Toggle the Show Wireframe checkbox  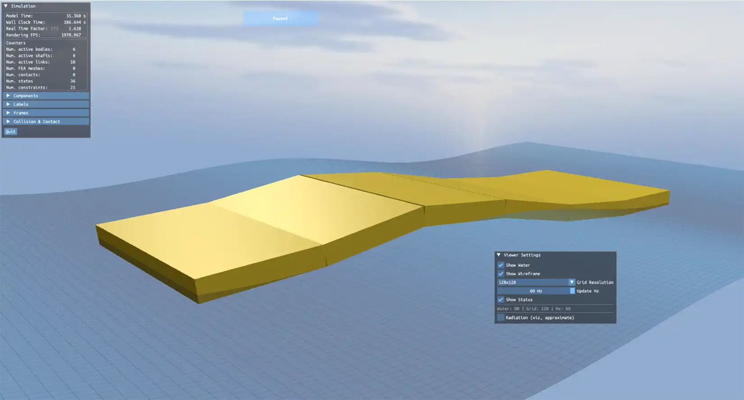click(501, 274)
